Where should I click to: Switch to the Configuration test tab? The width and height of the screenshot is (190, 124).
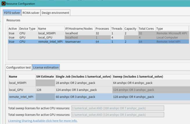click(19, 67)
